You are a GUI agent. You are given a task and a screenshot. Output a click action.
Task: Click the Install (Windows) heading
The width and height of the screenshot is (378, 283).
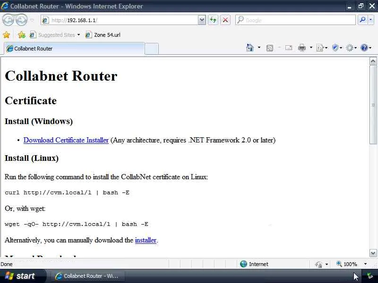[39, 121]
